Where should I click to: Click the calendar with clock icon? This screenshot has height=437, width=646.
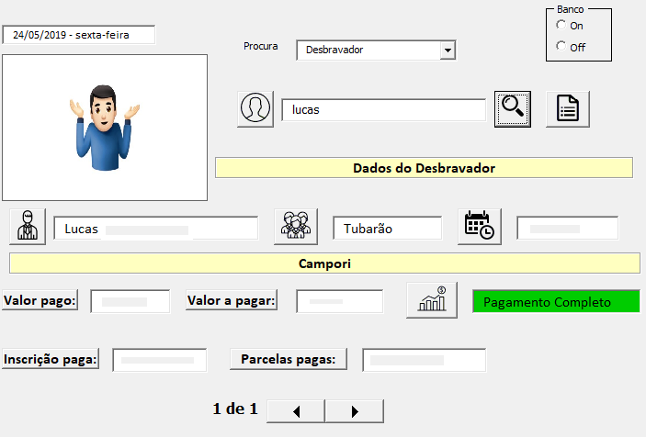click(x=480, y=227)
